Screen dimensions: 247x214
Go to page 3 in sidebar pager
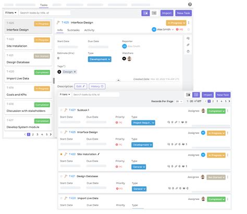(x=37, y=134)
